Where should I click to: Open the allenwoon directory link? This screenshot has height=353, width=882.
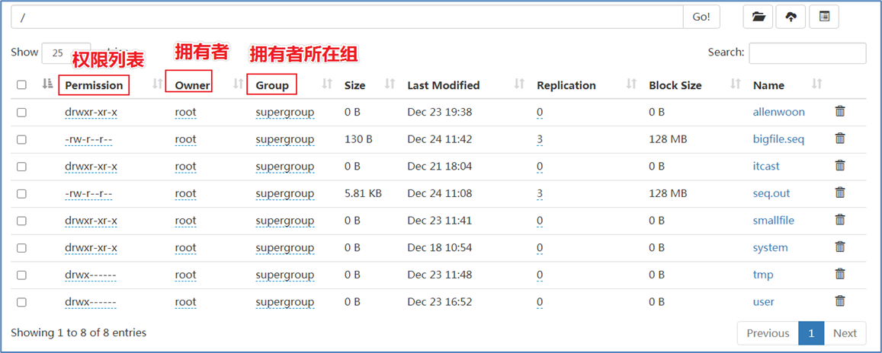pos(778,112)
